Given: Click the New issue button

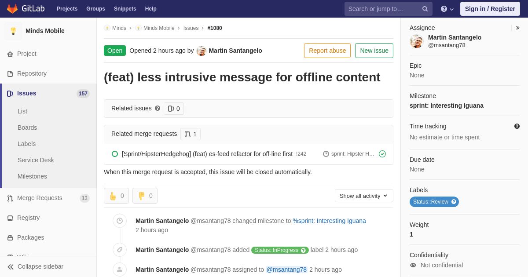Looking at the screenshot, I should coord(374,51).
